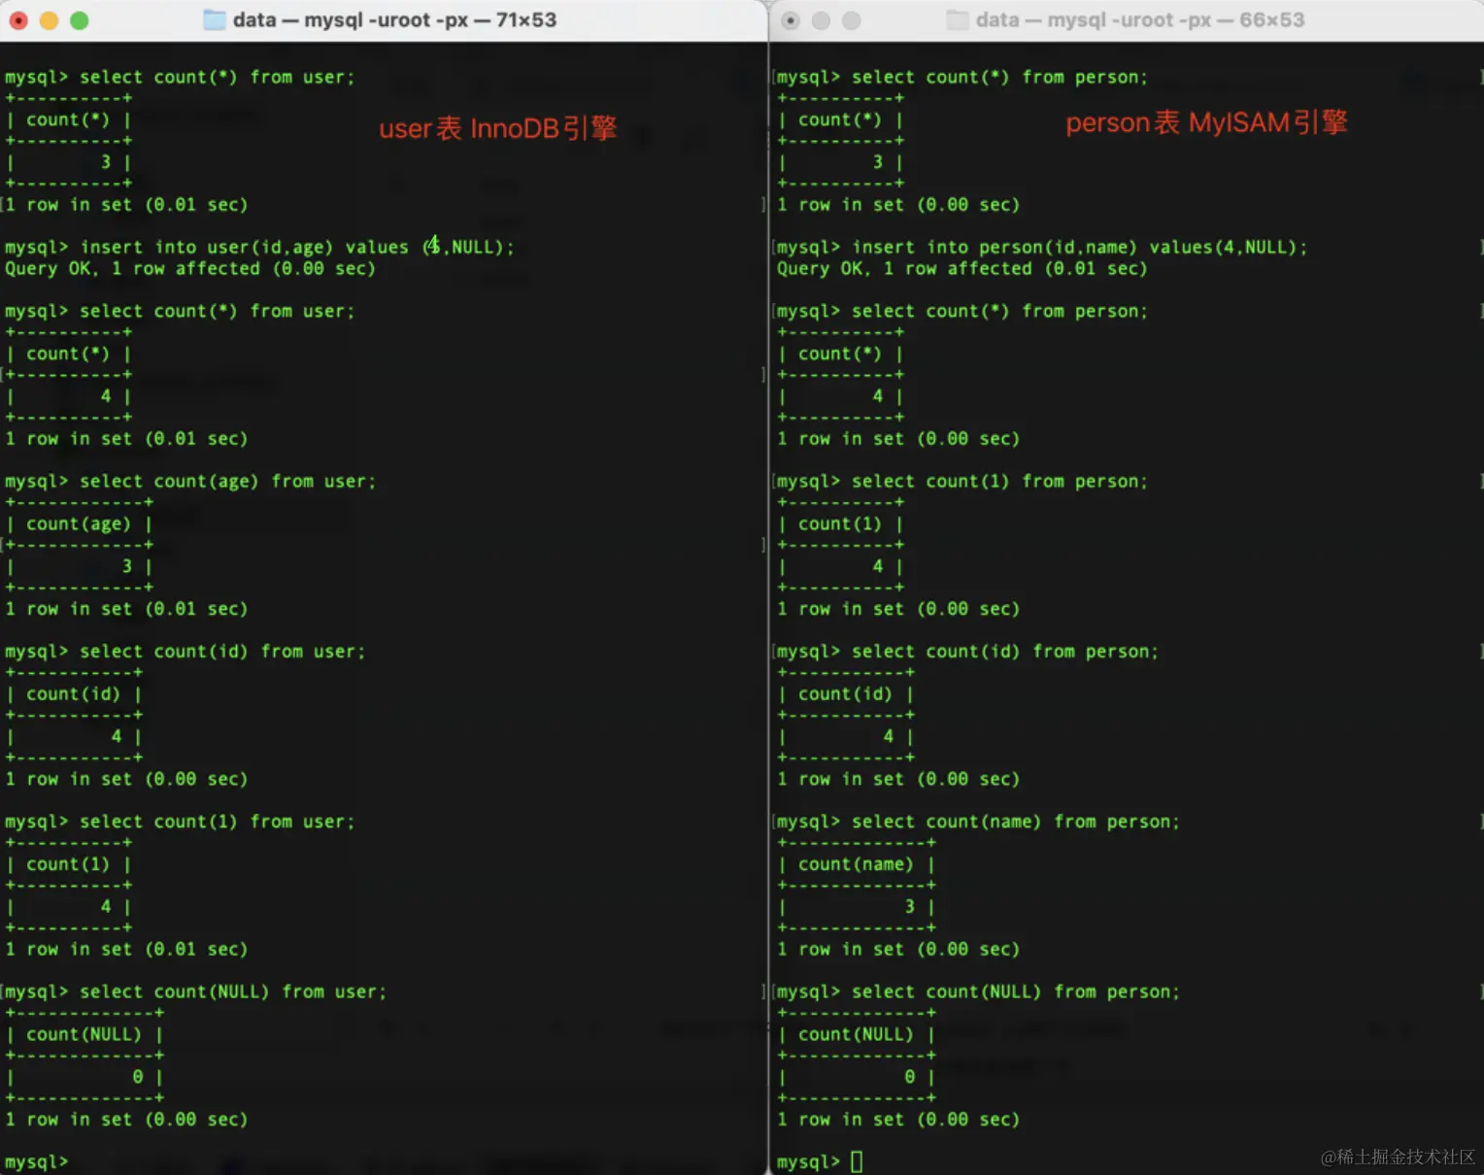The height and width of the screenshot is (1175, 1484).
Task: Click the result value 3 under count(age)
Action: click(x=127, y=566)
